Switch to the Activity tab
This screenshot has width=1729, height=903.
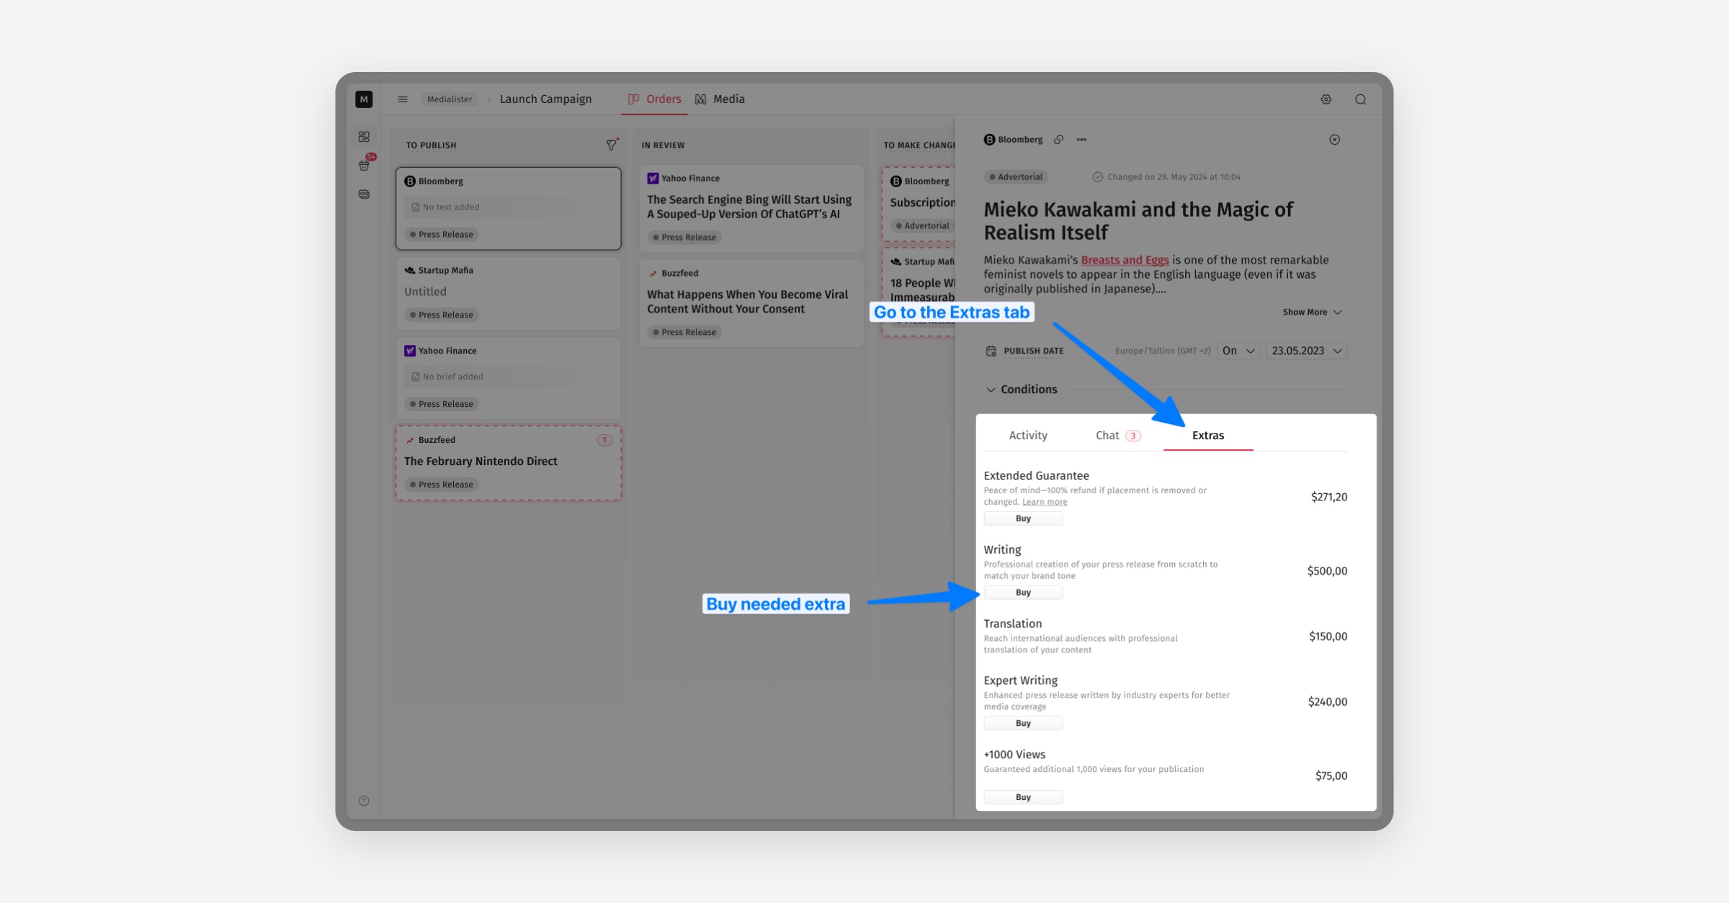tap(1028, 435)
